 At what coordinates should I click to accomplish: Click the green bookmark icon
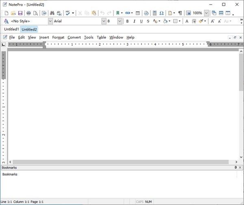(x=118, y=13)
